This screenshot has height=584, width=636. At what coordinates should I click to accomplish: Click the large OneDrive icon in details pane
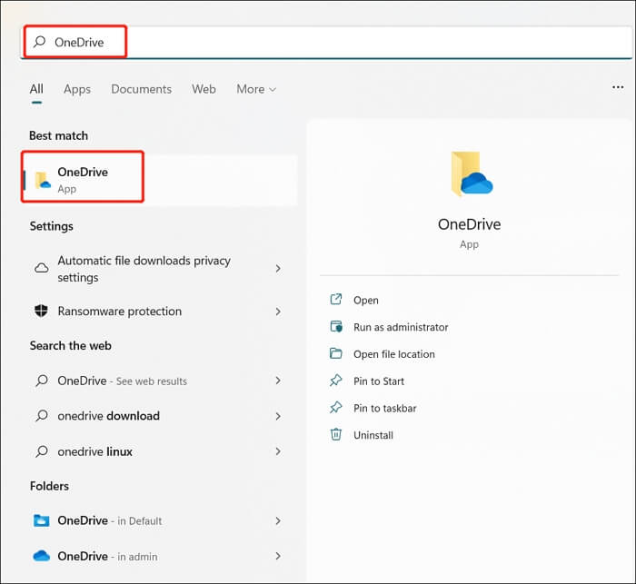coord(470,174)
